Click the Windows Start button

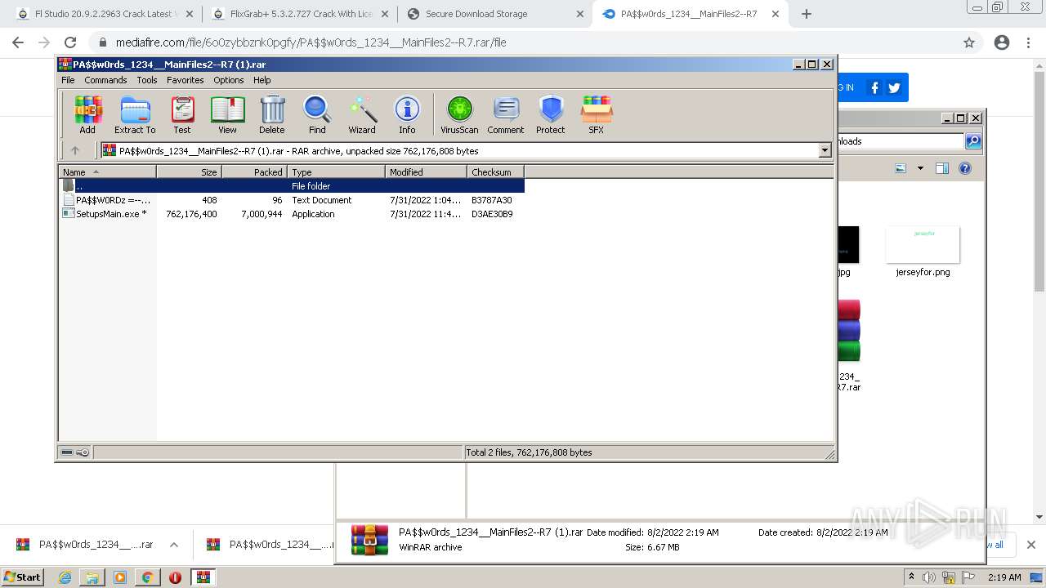23,577
